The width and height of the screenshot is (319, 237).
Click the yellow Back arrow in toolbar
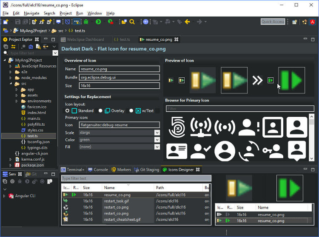click(x=187, y=22)
